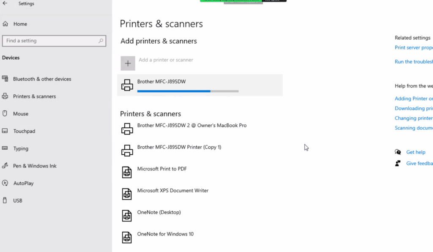Select the Brother MFC-J895DW being added

click(x=200, y=85)
